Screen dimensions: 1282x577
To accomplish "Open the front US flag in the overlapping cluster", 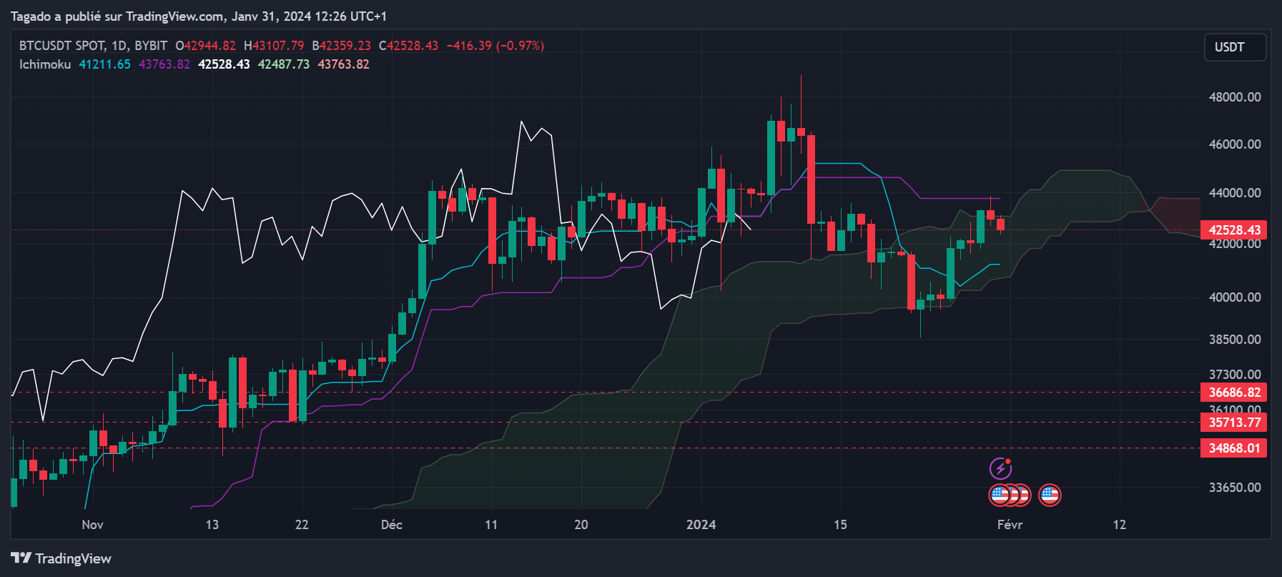I will tap(1000, 495).
